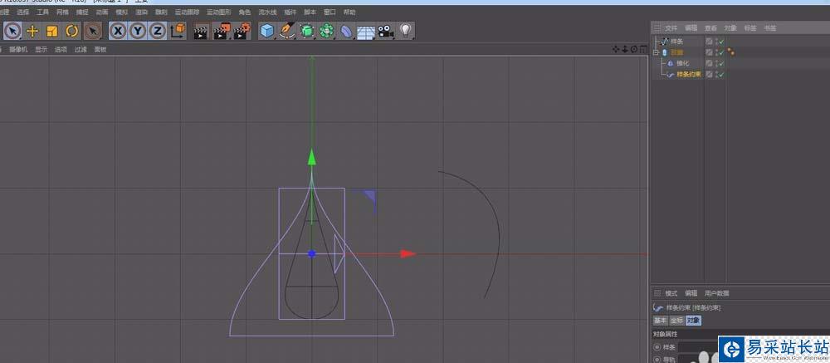Viewport: 830px width, 363px height.
Task: Add the green subdivision generator object
Action: click(307, 32)
